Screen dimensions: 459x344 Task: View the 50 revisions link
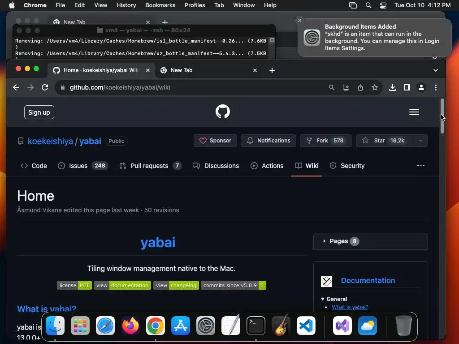coord(161,211)
